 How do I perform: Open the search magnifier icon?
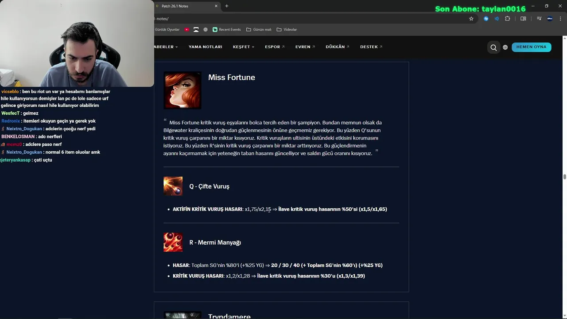[493, 47]
